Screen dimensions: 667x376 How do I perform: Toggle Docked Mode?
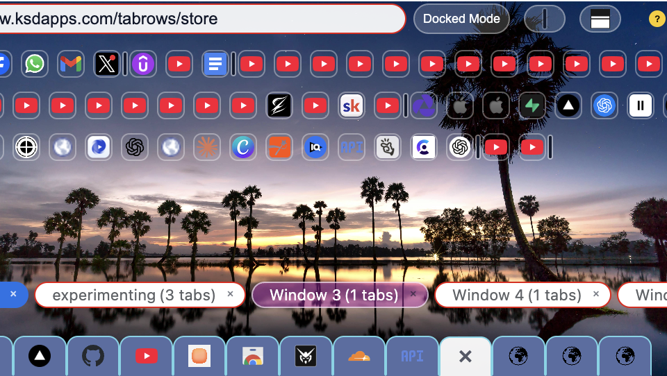[x=461, y=19]
